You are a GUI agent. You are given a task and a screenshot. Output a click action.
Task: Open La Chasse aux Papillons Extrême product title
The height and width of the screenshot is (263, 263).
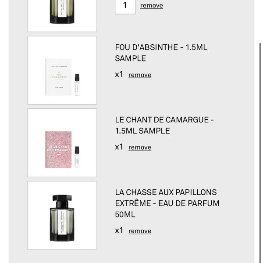coord(167,203)
